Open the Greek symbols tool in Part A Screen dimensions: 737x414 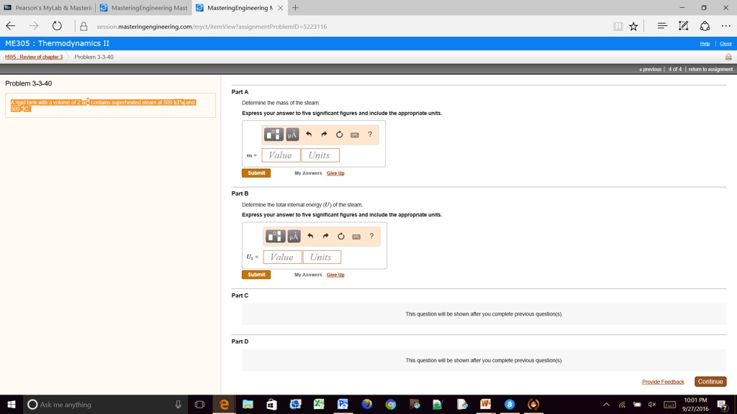(x=291, y=134)
